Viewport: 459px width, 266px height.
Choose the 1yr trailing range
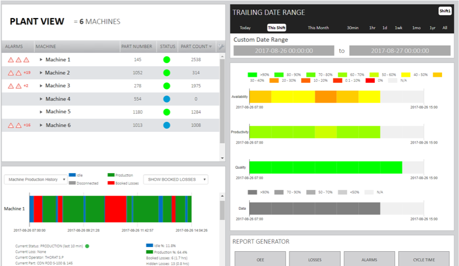pos(432,28)
